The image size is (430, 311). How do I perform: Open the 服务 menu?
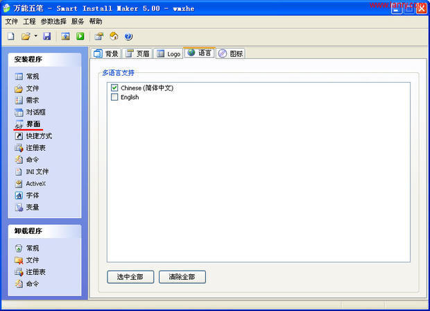(78, 22)
